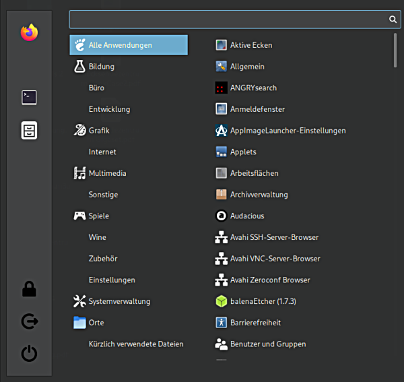Open the file manager sidebar icon
Viewport: 404px width, 382px height.
[29, 130]
